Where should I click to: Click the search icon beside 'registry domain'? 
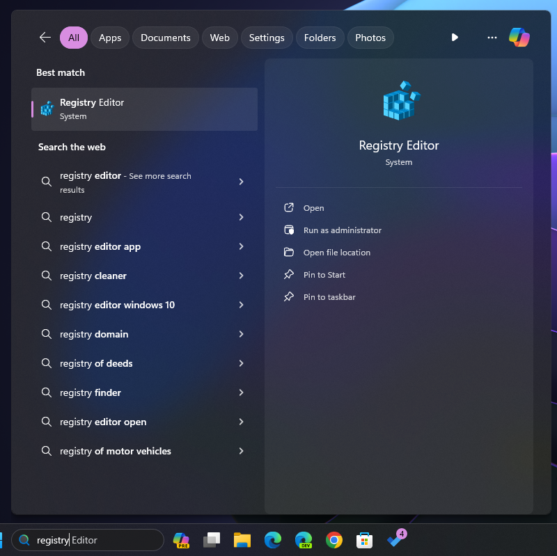coord(47,334)
